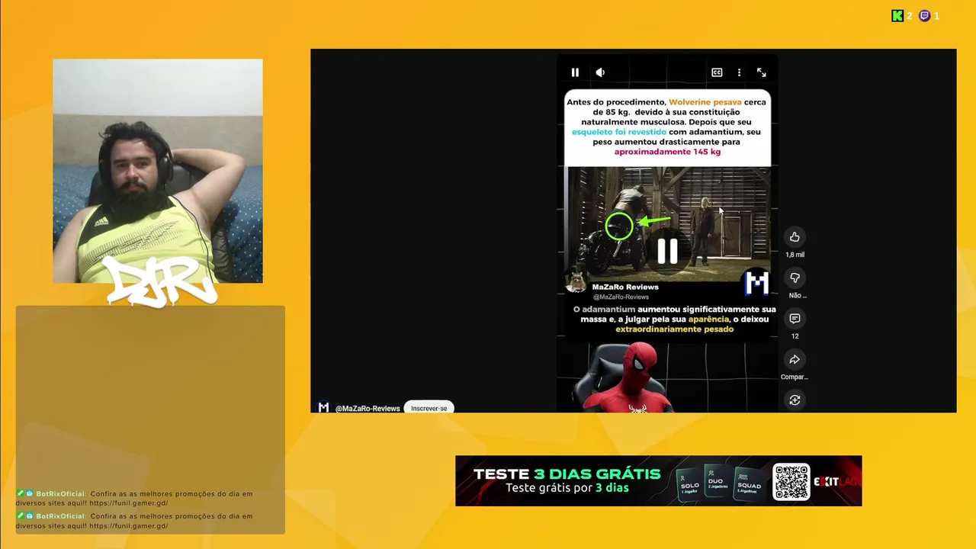Image resolution: width=976 pixels, height=549 pixels.
Task: Open comments showing 12
Action: click(795, 319)
